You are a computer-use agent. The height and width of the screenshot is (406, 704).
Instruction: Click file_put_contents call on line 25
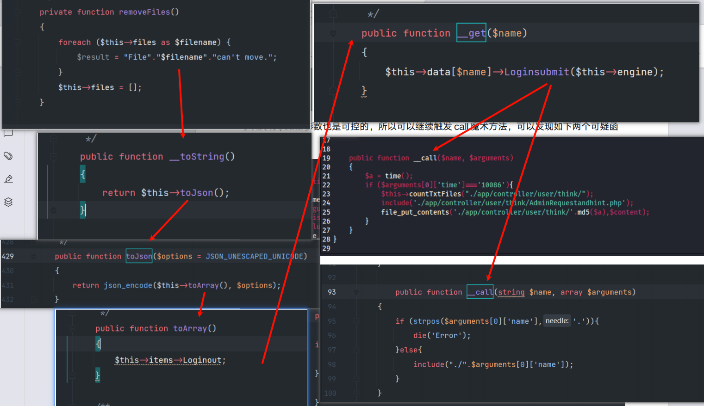click(415, 212)
